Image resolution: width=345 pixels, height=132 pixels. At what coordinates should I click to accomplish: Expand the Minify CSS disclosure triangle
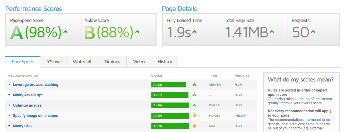[x=9, y=126]
